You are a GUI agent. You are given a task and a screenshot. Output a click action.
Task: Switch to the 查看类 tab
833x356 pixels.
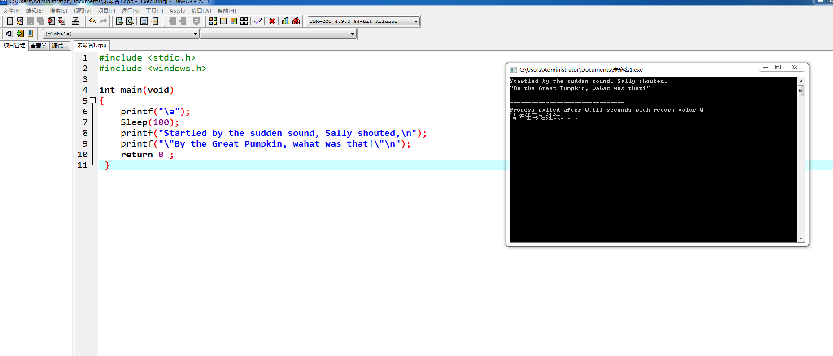39,46
